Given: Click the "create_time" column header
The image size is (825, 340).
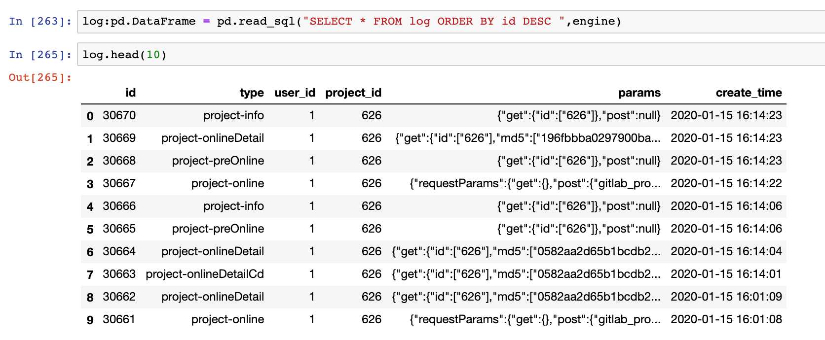Looking at the screenshot, I should (x=749, y=93).
